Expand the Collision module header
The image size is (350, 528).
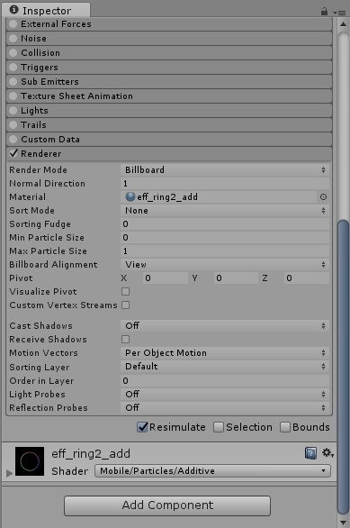pos(169,53)
